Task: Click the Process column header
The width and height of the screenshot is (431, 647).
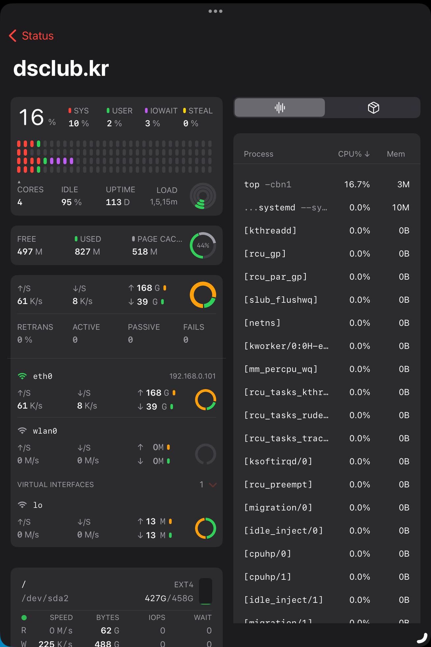Action: coord(258,154)
